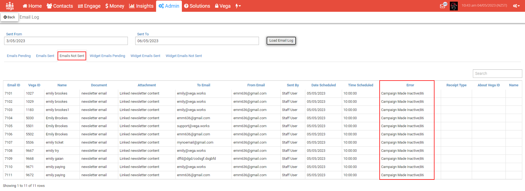This screenshot has width=525, height=191.
Task: Sort by the About Vega ID column
Action: coord(489,85)
